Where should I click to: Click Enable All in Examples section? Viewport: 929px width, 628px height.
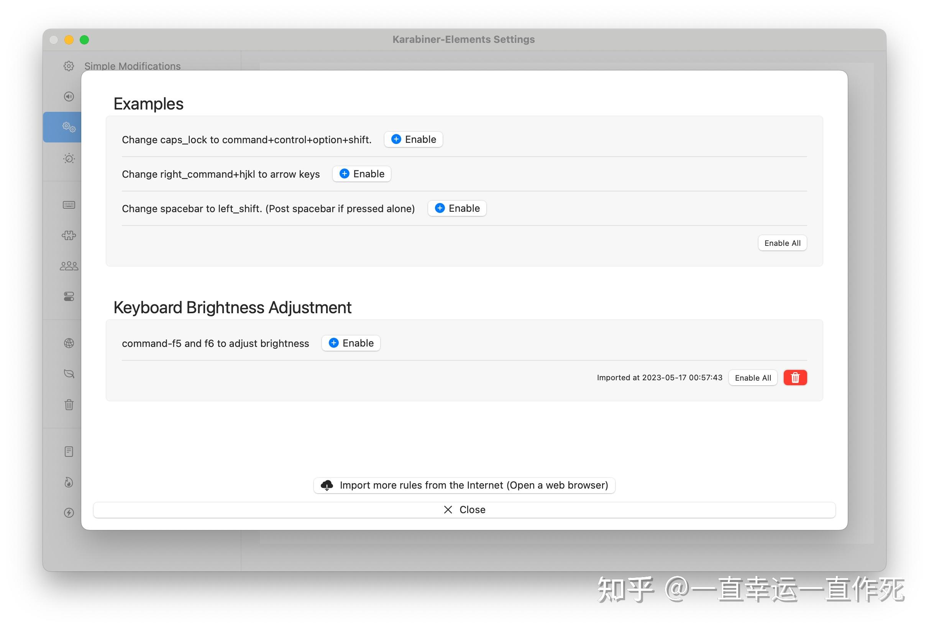(x=782, y=243)
